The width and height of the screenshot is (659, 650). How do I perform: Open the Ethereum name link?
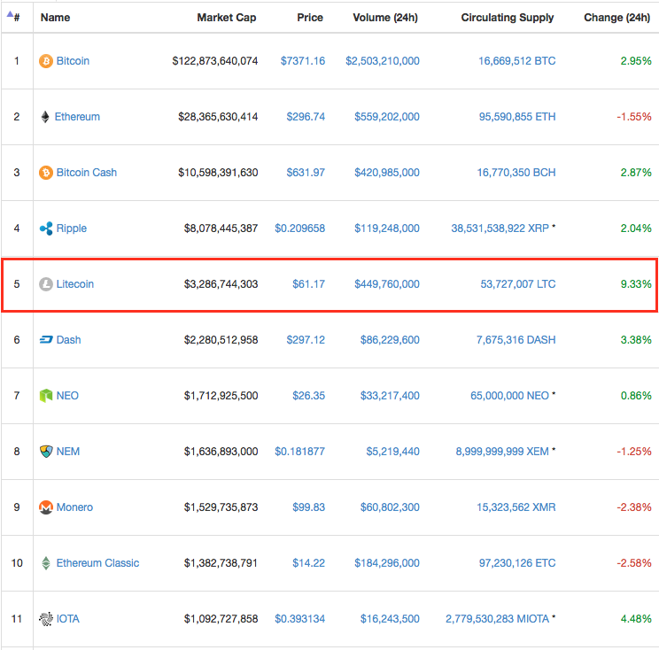click(77, 117)
